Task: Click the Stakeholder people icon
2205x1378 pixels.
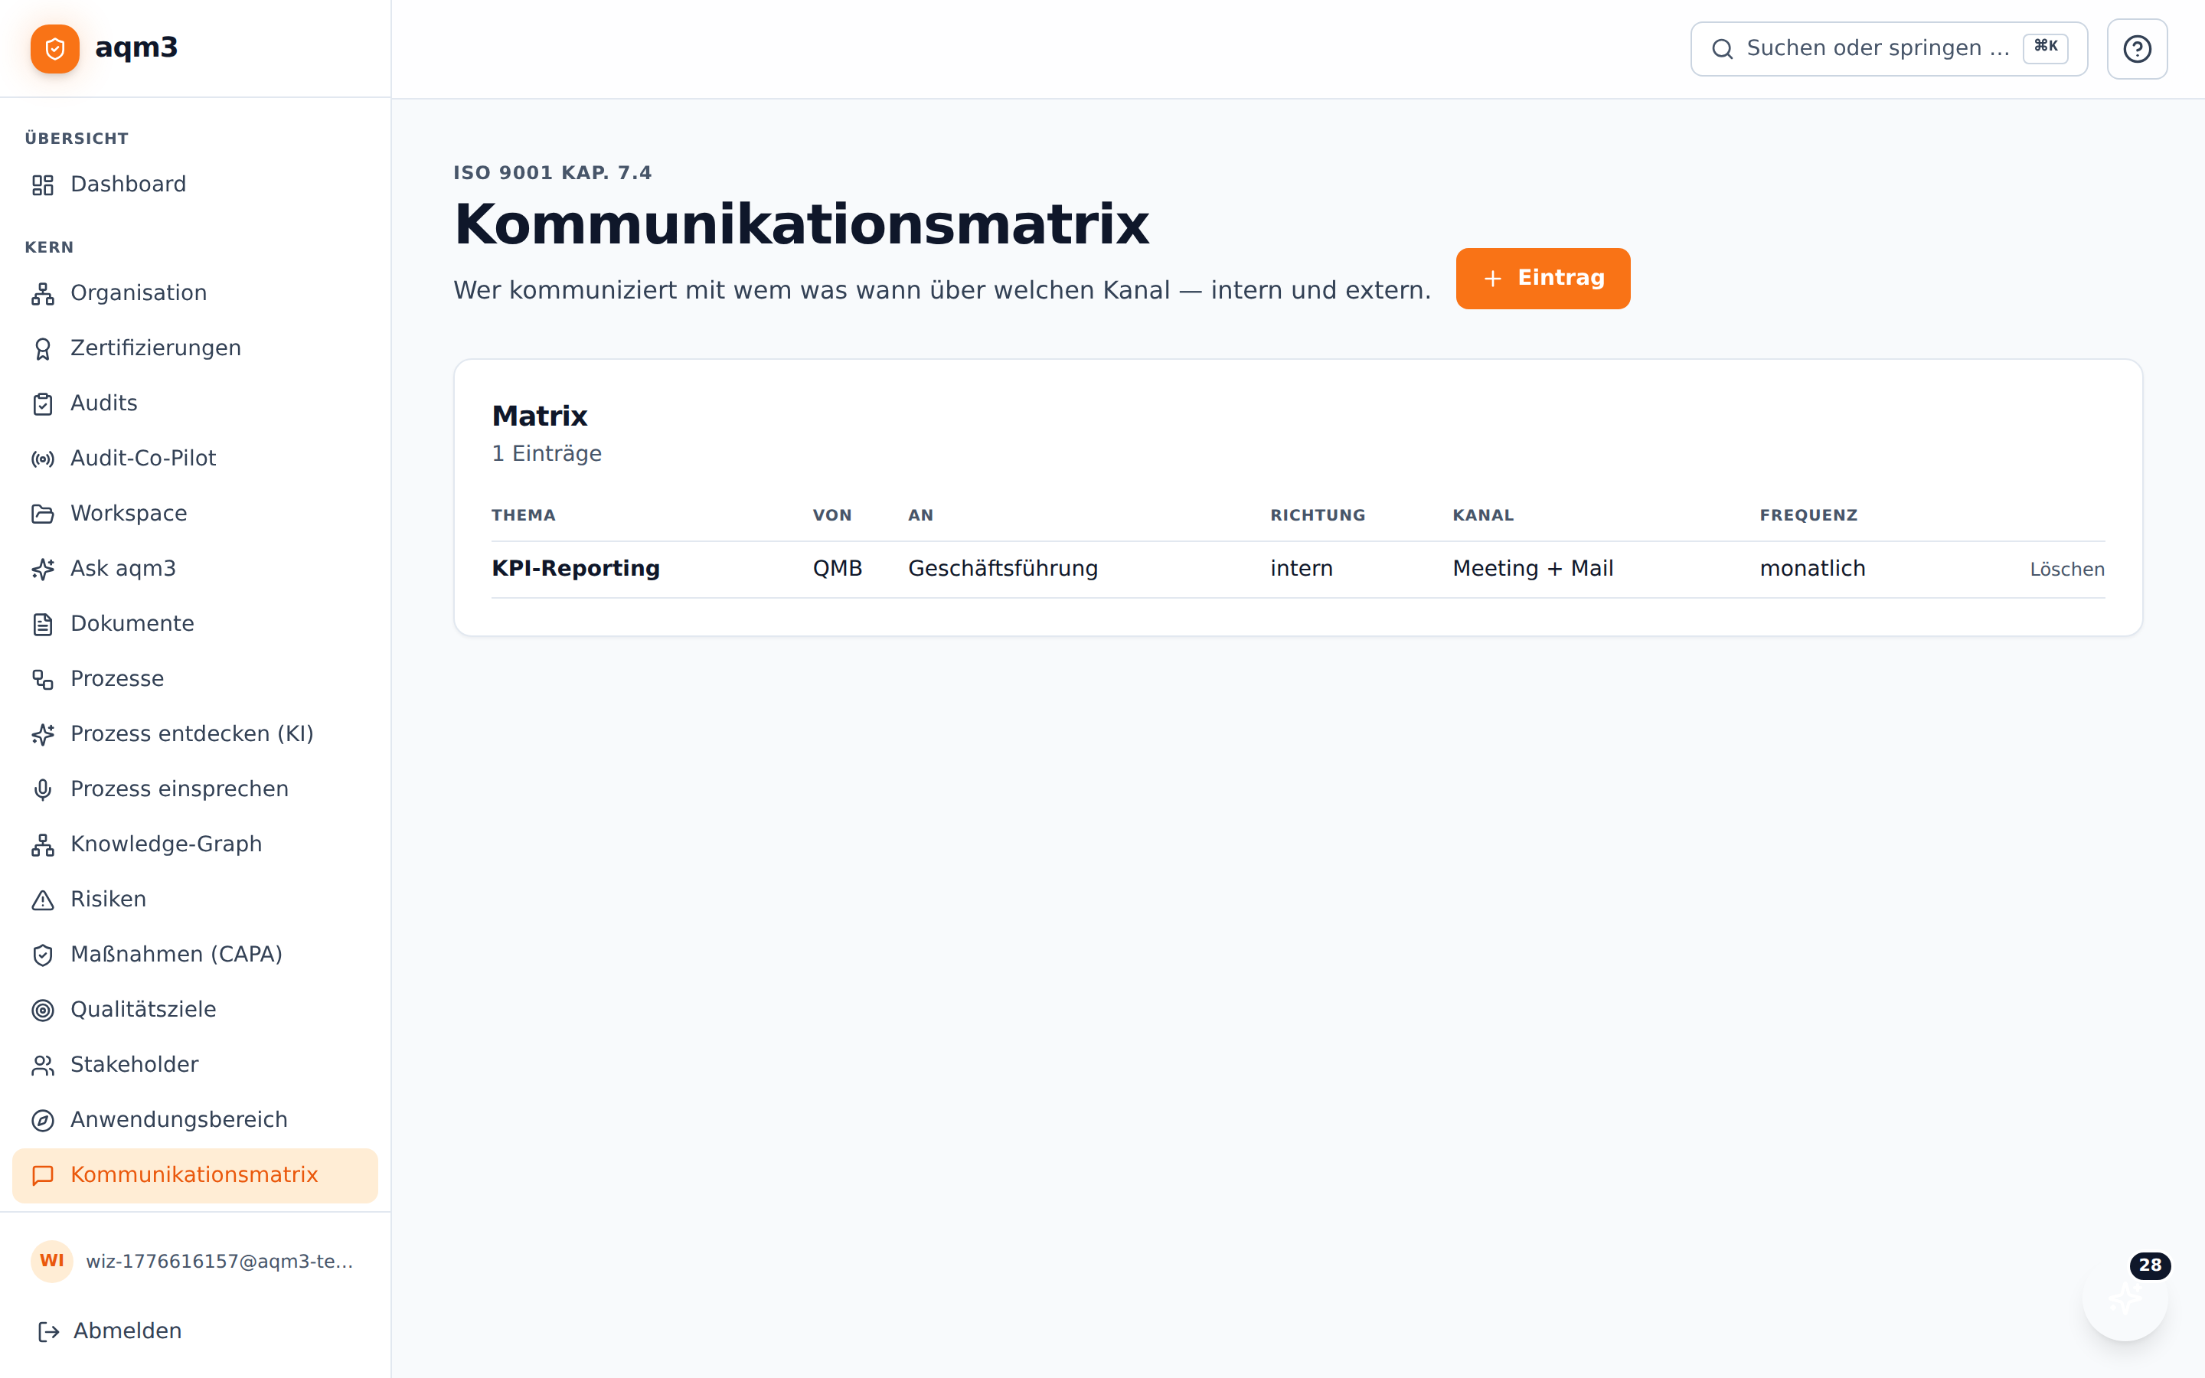Action: tap(43, 1066)
